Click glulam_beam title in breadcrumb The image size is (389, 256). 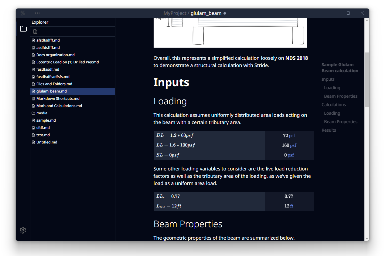point(206,13)
